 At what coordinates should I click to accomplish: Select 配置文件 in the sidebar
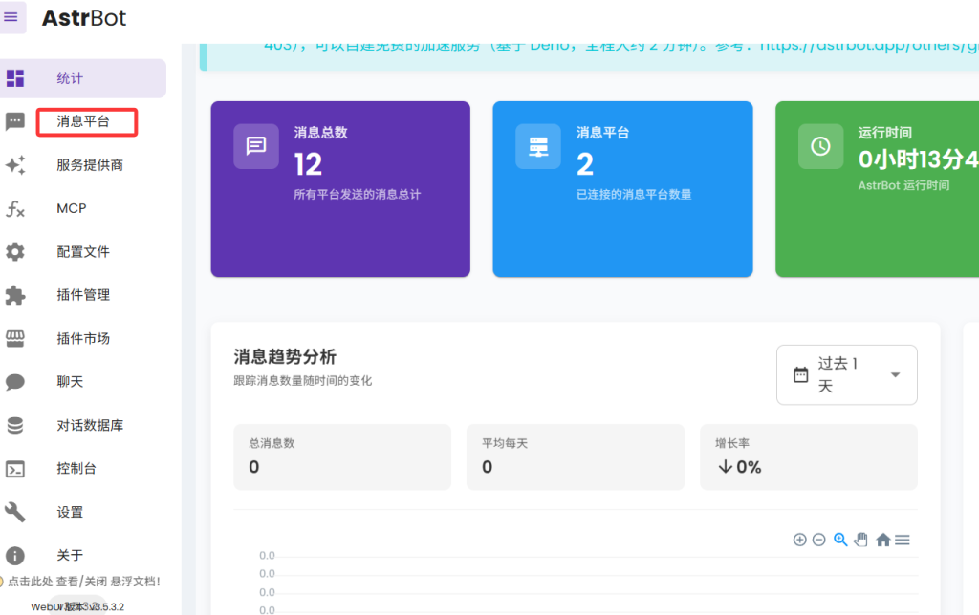[x=83, y=252]
